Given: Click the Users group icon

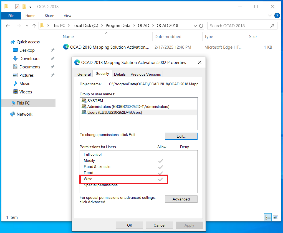Looking at the screenshot, I should coord(84,112).
